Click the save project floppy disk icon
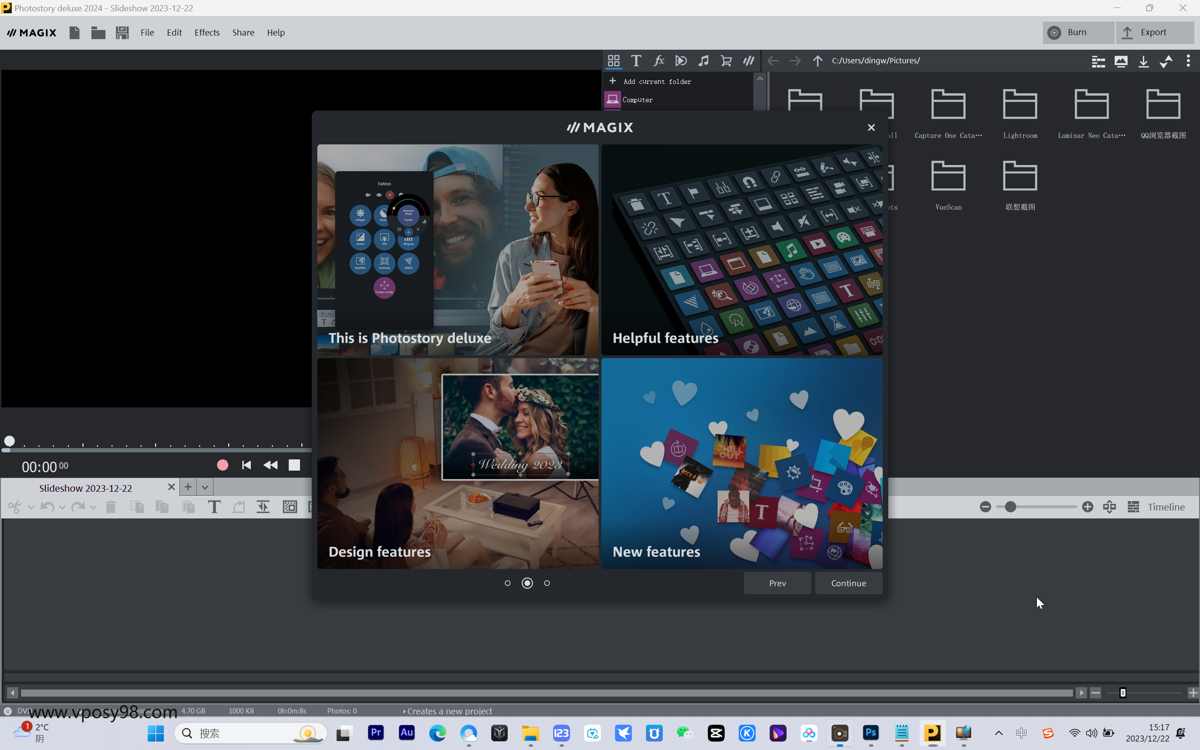 coord(122,33)
